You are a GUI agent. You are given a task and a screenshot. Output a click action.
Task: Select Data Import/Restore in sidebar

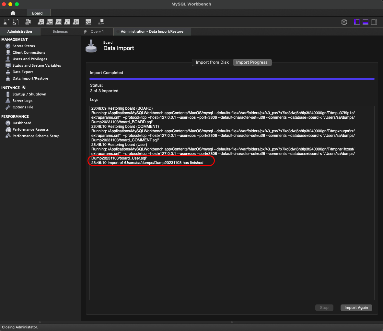(30, 78)
